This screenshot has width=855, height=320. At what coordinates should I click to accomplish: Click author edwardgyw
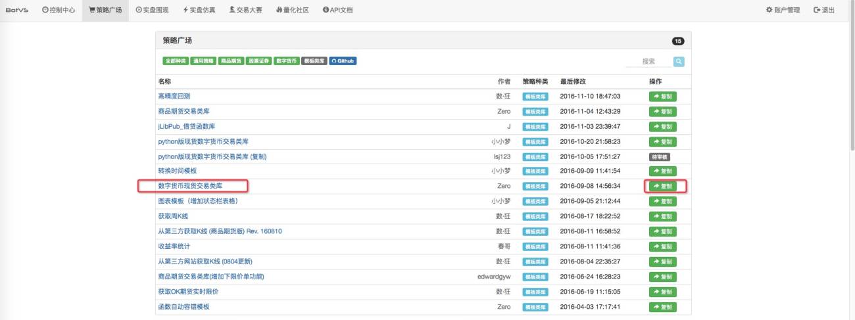click(x=494, y=277)
